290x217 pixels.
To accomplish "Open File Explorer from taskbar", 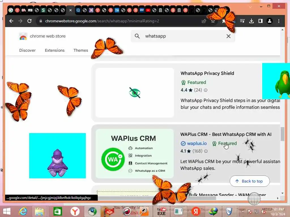I will point(39,211).
